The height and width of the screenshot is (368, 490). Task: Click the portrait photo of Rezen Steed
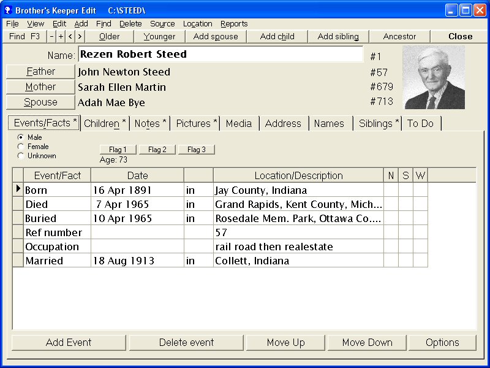pos(434,77)
